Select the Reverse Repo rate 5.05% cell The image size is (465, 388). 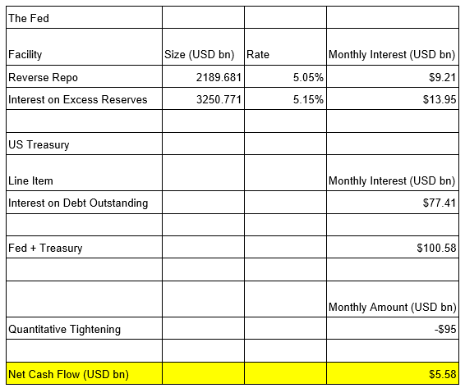285,77
